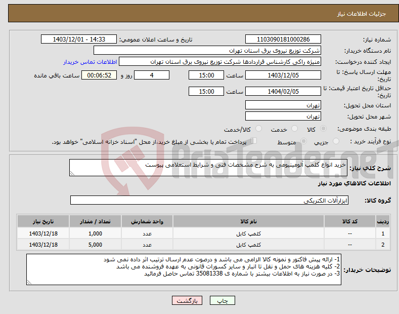Click the response deadline date 1403/12/05
The height and width of the screenshot is (314, 399).
click(x=283, y=75)
